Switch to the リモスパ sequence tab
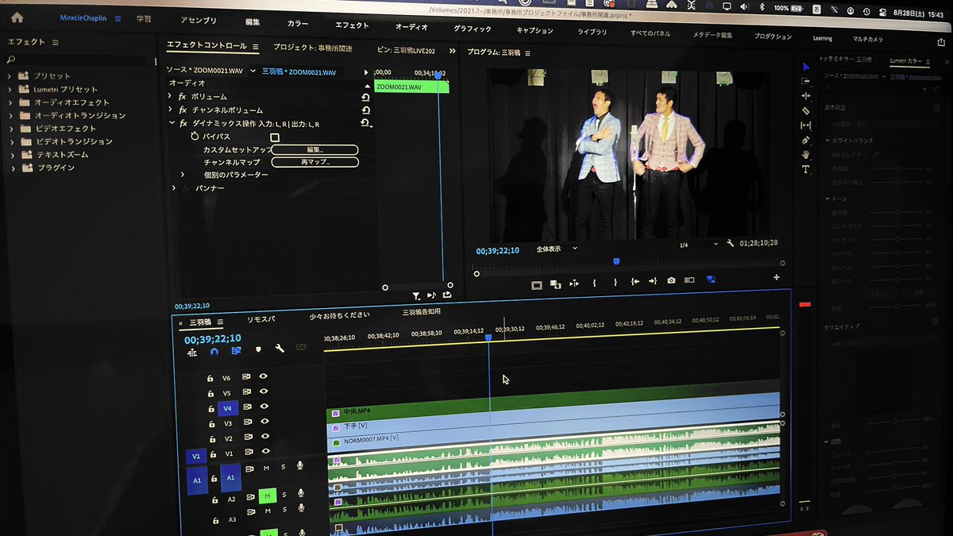This screenshot has width=953, height=536. pyautogui.click(x=260, y=318)
